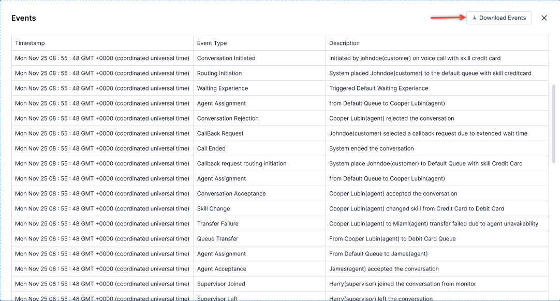This screenshot has height=301, width=560.
Task: Click the CallBack Request event cell
Action: coord(220,133)
